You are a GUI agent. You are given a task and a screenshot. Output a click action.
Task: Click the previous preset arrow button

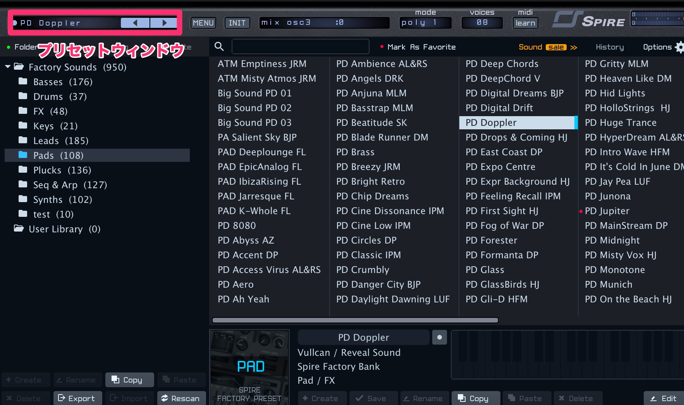[x=135, y=23]
